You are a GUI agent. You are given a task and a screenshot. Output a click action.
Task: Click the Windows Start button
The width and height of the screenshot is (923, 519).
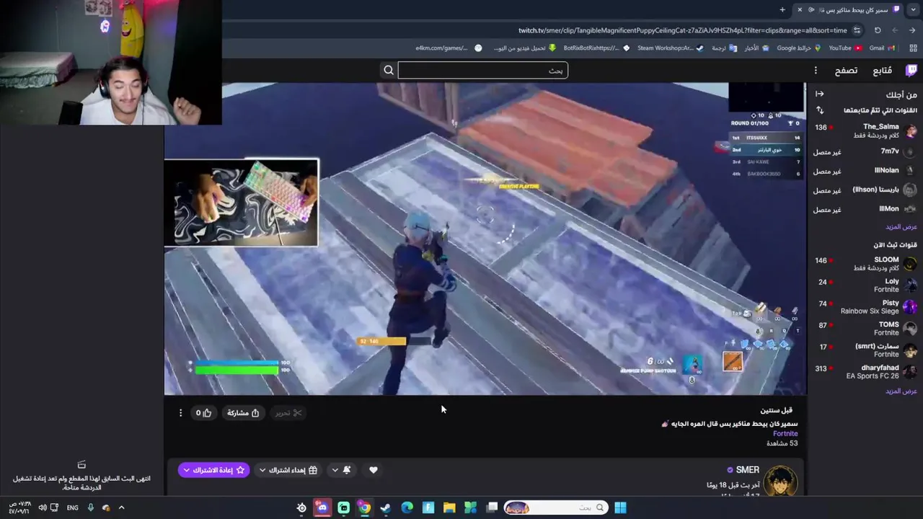620,507
